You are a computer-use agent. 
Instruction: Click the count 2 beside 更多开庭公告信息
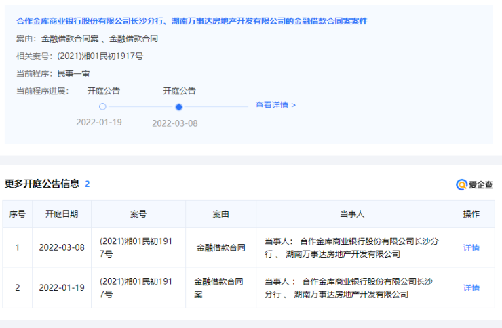coord(87,184)
